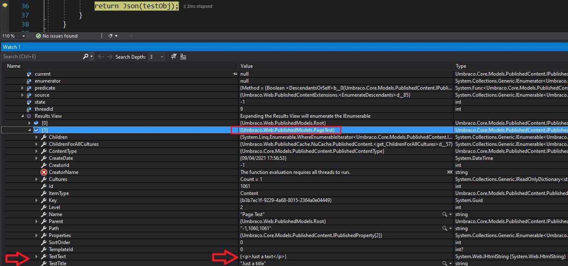Expand the Children property
This screenshot has height=266, width=568.
pyautogui.click(x=36, y=137)
